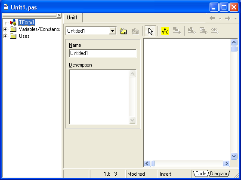Click the lookup connector eye icon
241x180 pixels.
click(x=215, y=31)
